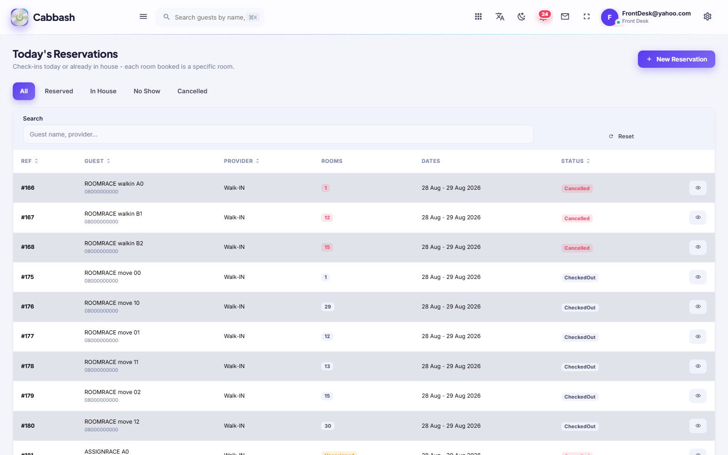This screenshot has height=455, width=728.
Task: Click guest name ROOMRACE move 11
Action: (x=111, y=362)
